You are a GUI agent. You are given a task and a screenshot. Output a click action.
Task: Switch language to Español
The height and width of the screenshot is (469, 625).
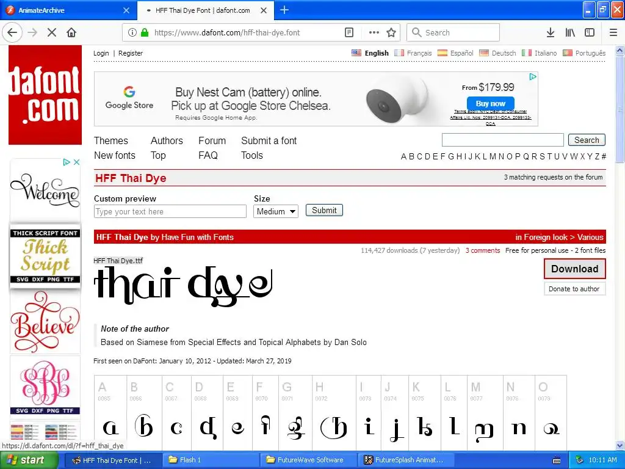tap(455, 53)
